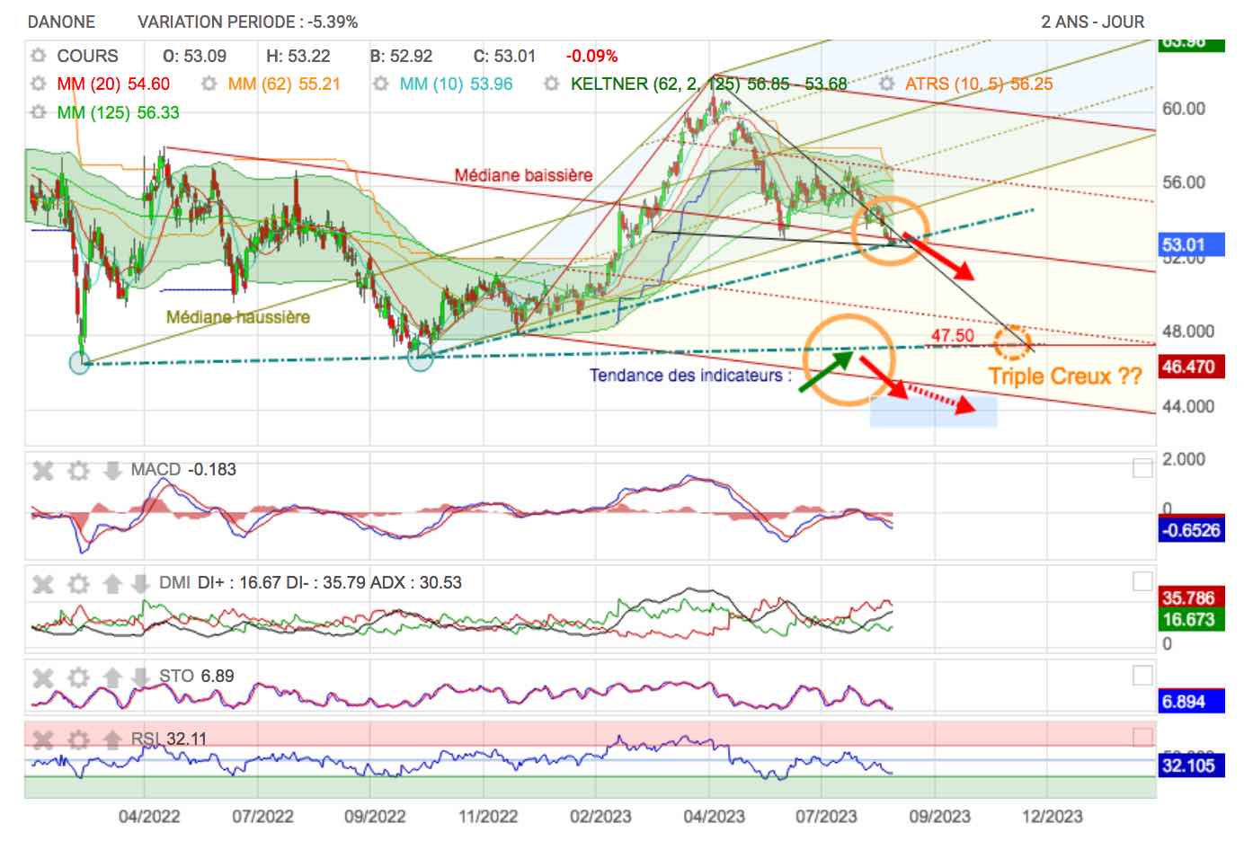Click the Médiane baissière annotation
1244x841 pixels.
tap(524, 174)
